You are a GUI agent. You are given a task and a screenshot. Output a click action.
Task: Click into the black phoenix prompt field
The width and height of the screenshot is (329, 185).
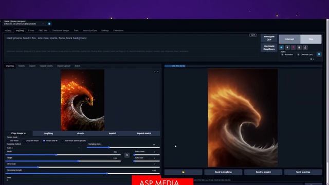coord(131,42)
